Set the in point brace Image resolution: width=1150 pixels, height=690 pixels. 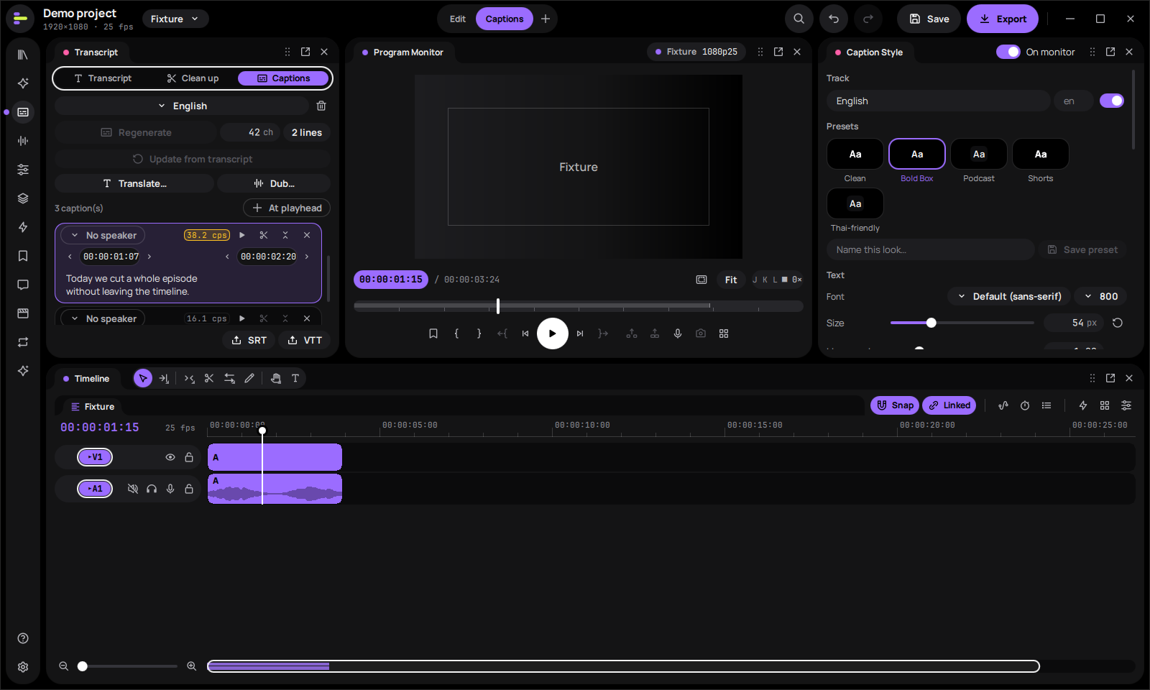[x=456, y=333]
